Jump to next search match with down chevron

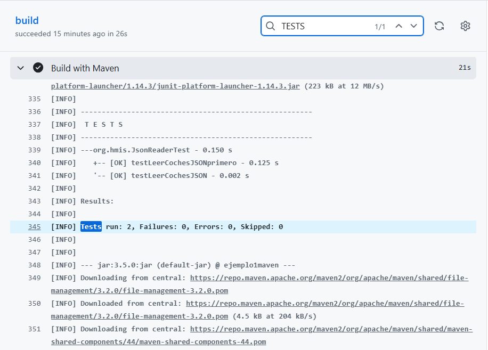[x=413, y=26]
